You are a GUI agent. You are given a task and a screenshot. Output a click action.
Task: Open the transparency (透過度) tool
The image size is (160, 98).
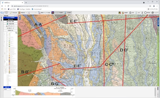point(125,13)
